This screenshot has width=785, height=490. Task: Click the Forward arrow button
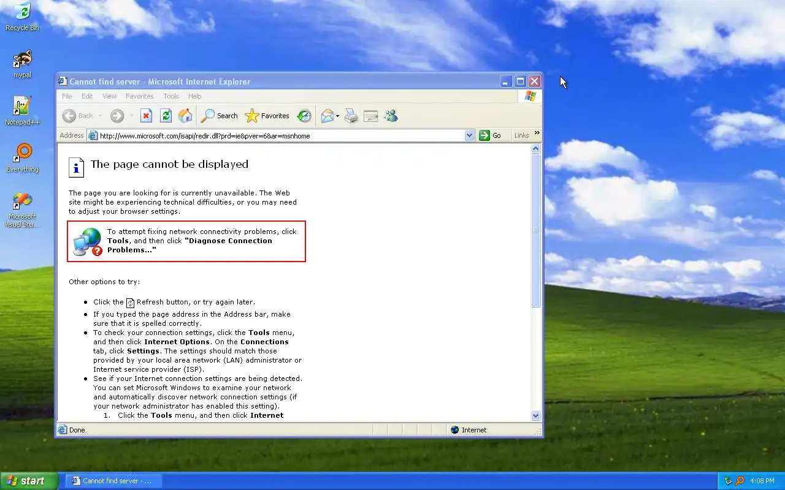pos(117,116)
